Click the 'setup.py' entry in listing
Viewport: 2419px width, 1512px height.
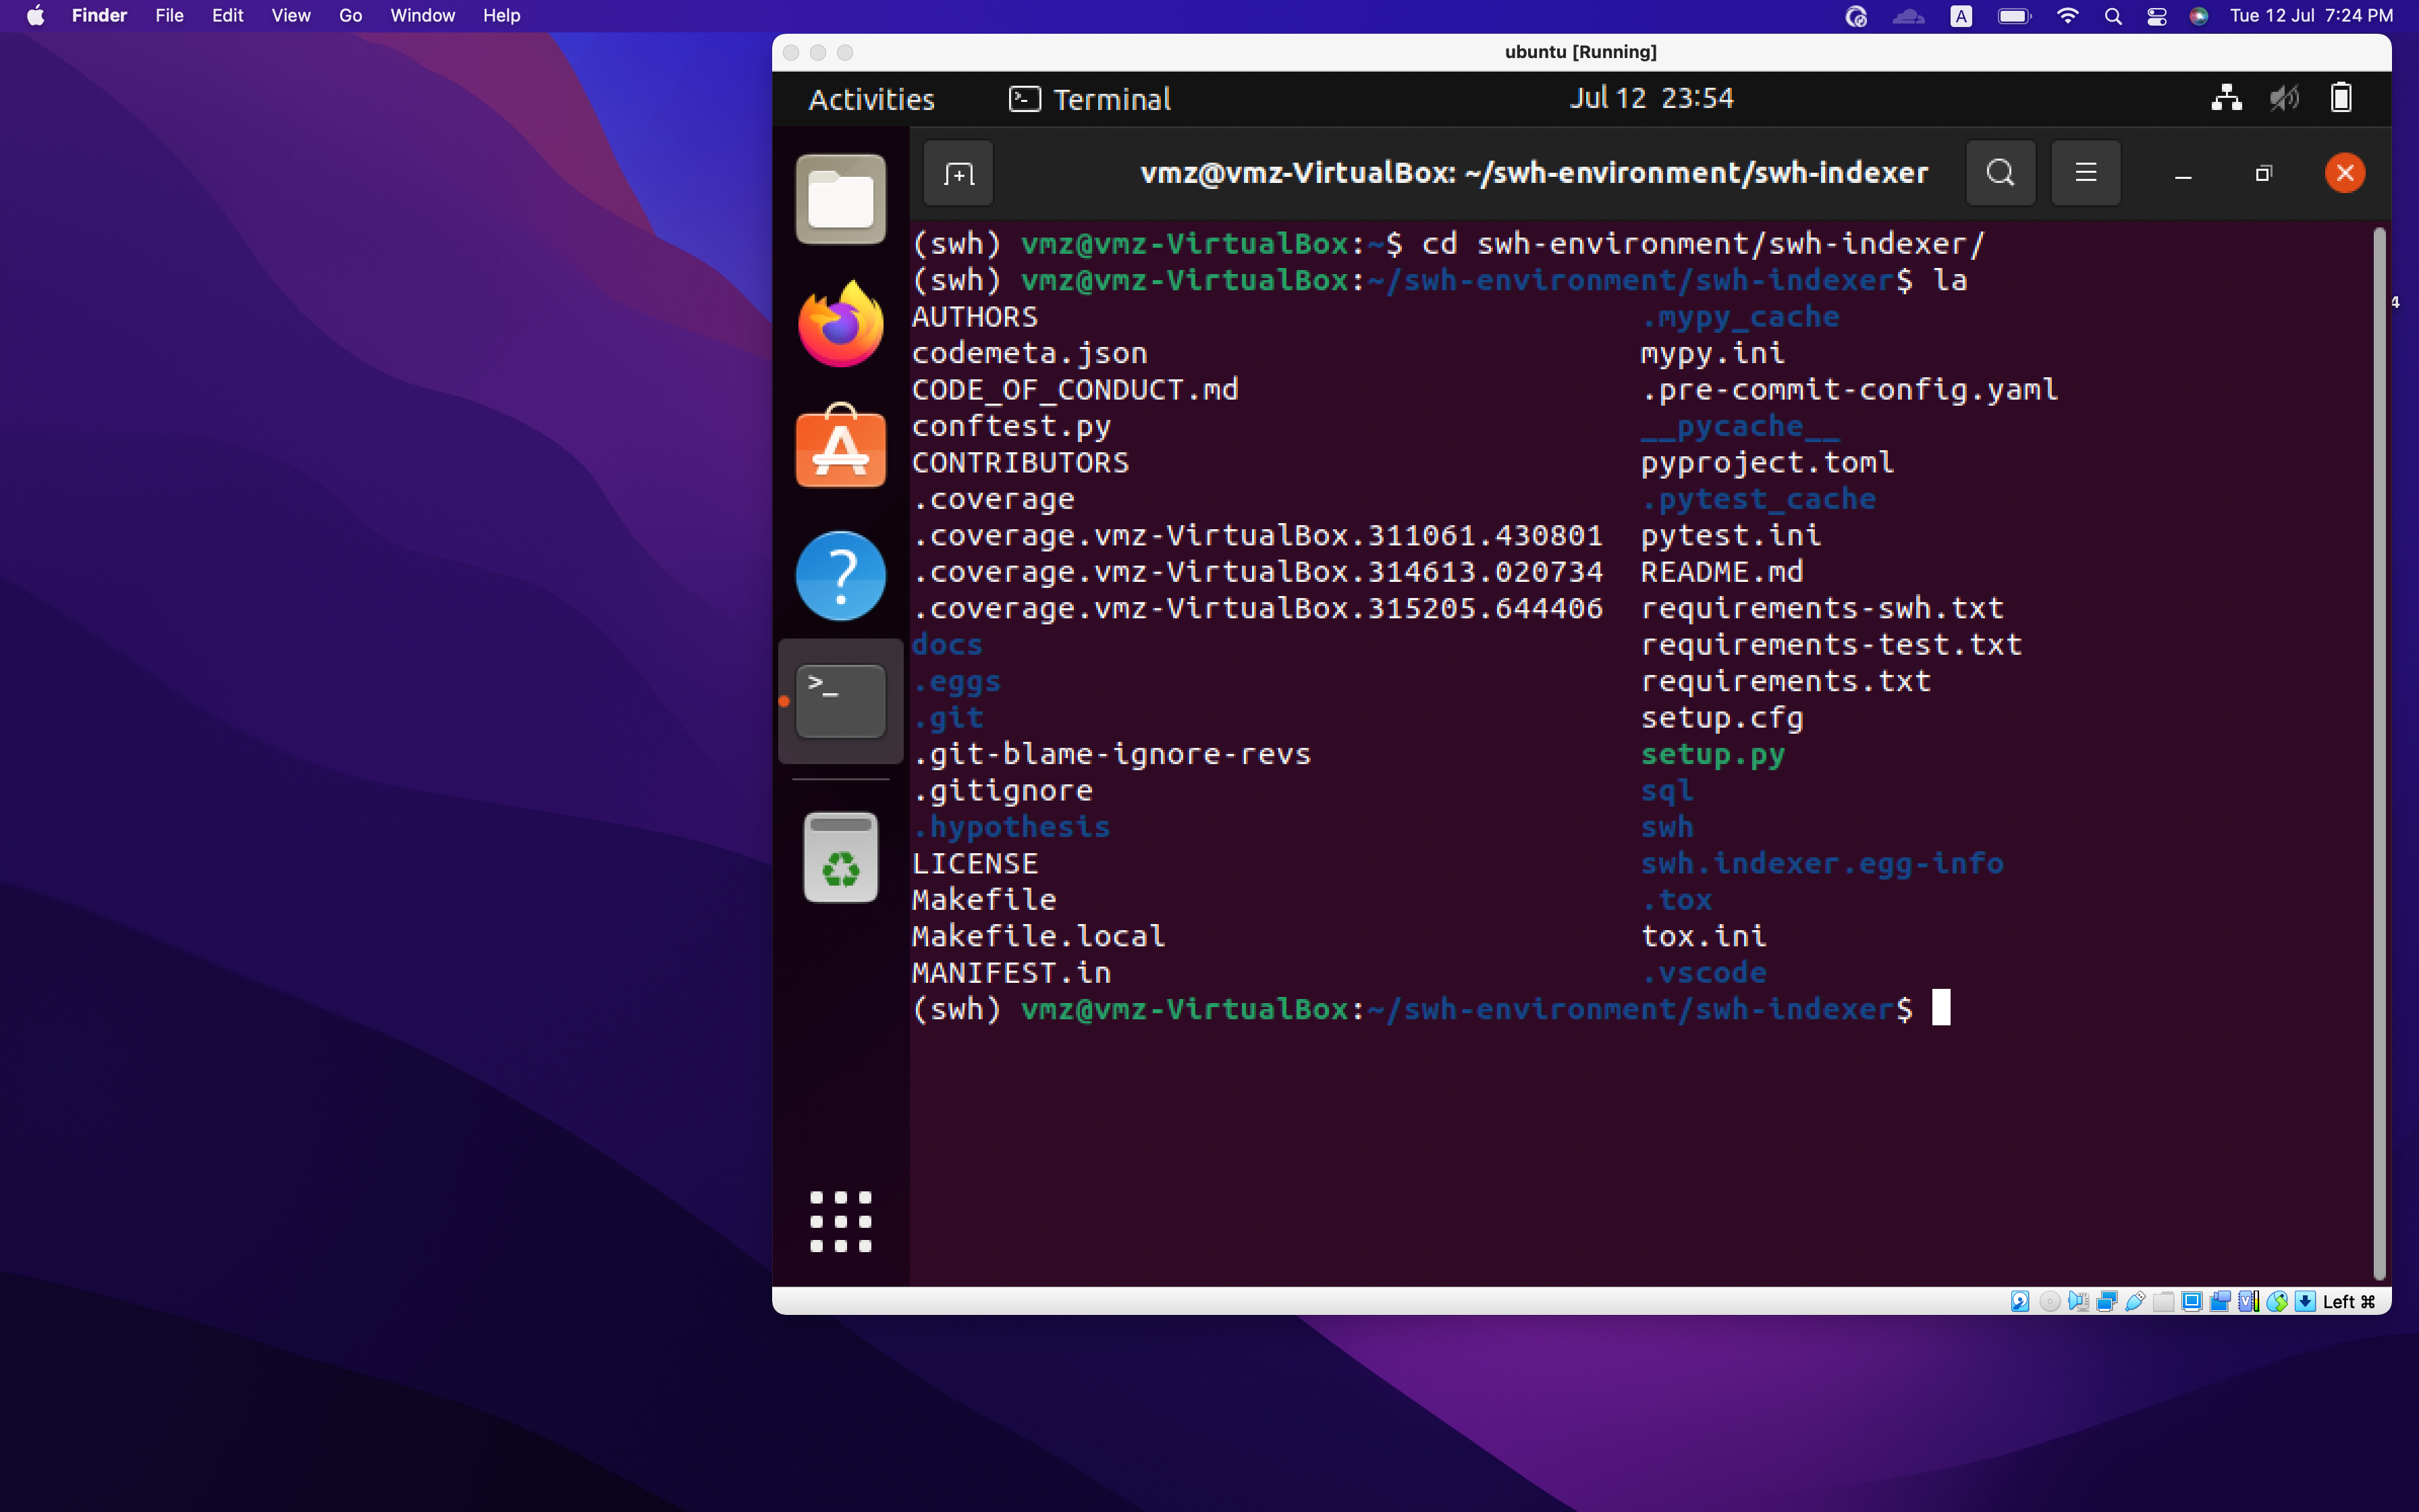(x=1712, y=754)
